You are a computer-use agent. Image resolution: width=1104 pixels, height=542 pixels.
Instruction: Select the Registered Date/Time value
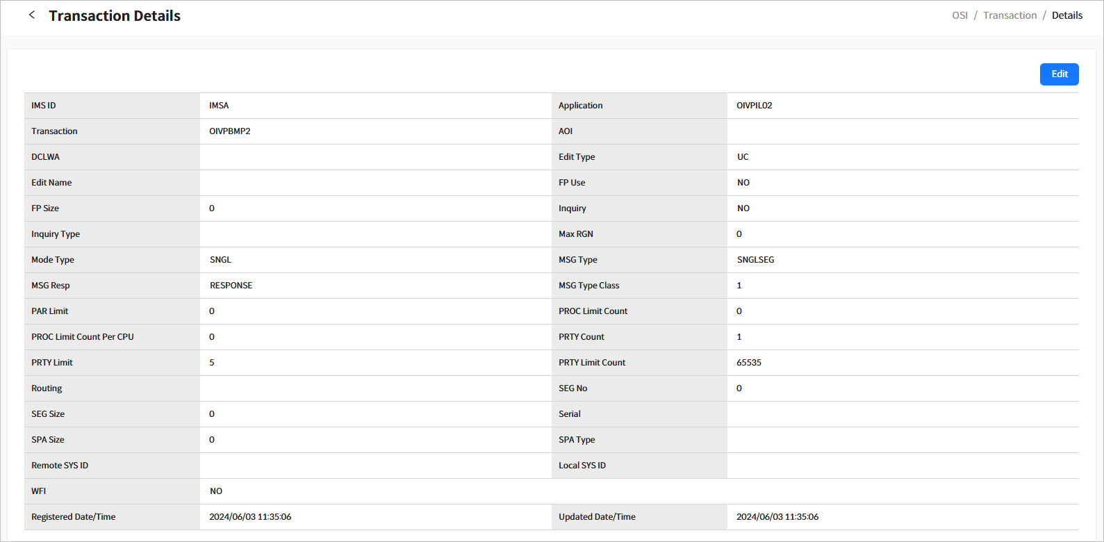[x=250, y=517]
